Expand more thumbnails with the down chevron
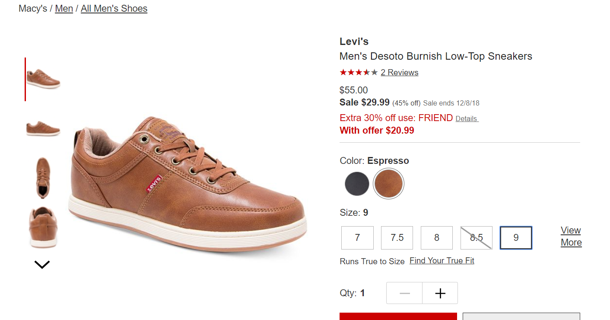 (42, 264)
